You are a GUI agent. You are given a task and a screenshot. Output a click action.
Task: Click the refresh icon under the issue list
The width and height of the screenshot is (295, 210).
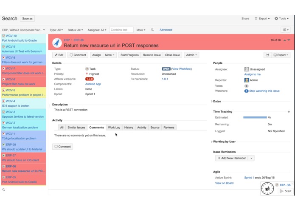click(x=3, y=190)
